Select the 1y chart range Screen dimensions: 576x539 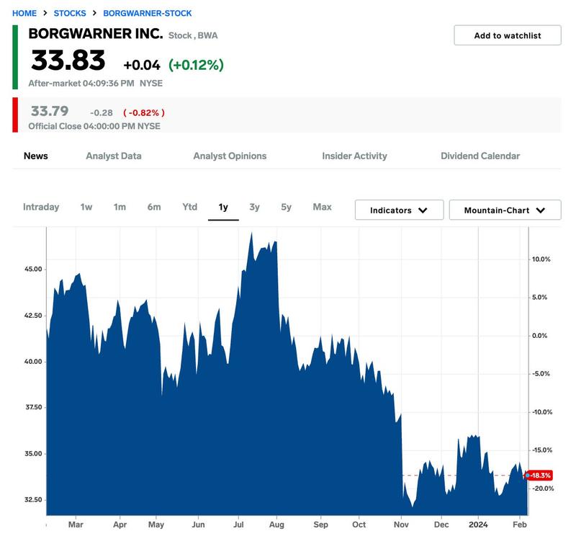pos(223,208)
